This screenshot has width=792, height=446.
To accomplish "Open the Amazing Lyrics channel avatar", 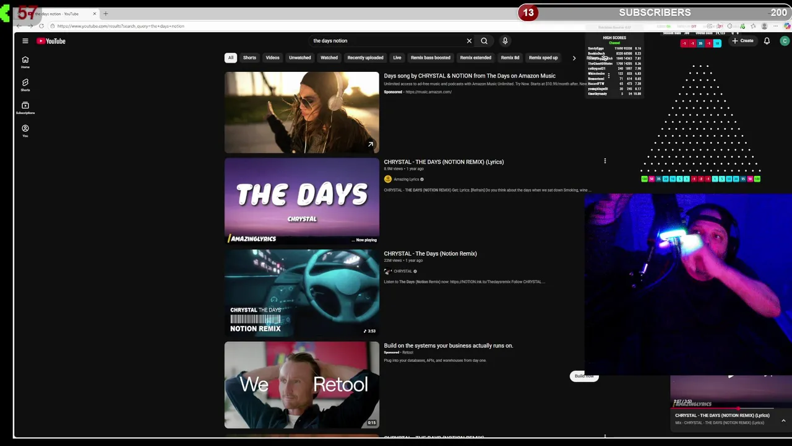I will pos(388,179).
